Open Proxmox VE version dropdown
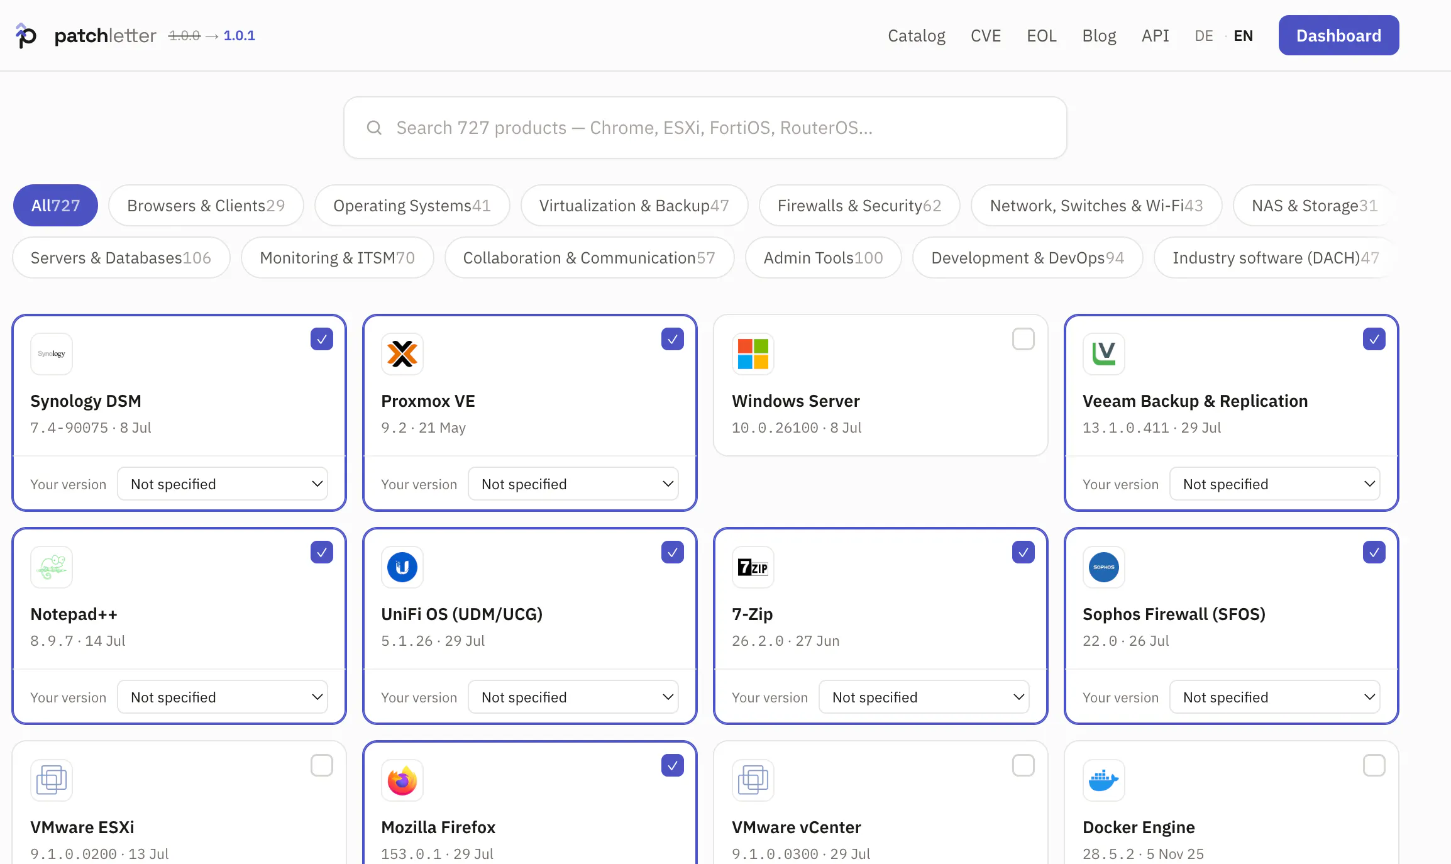 [573, 484]
